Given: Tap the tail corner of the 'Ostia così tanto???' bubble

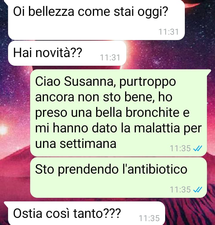Looking at the screenshot, I should (6, 203).
